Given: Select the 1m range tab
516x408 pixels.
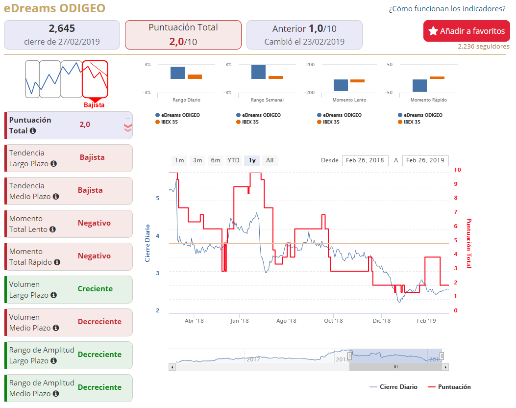Looking at the screenshot, I should click(x=179, y=160).
